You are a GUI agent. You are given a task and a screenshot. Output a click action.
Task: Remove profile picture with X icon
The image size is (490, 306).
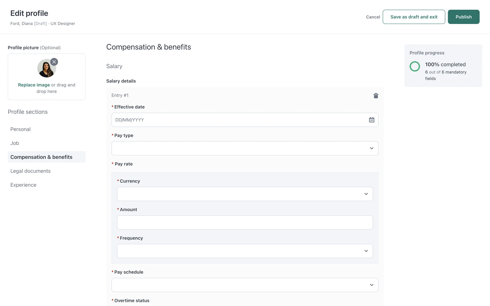point(54,62)
